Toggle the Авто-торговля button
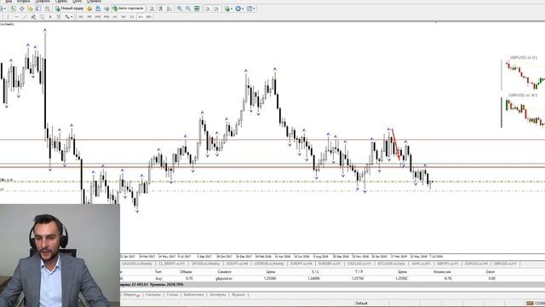The width and height of the screenshot is (545, 307). 129,9
